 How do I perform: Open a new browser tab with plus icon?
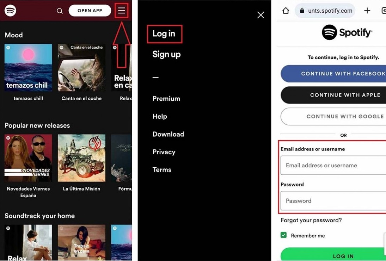tap(367, 11)
